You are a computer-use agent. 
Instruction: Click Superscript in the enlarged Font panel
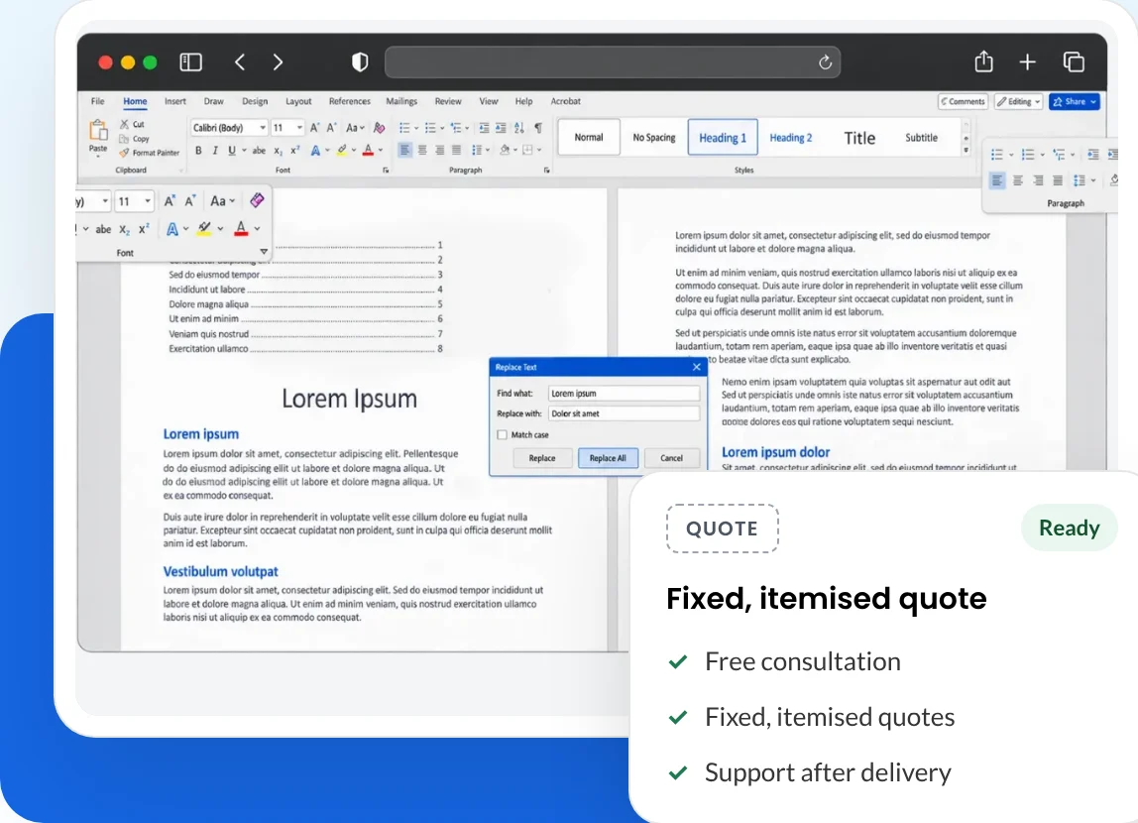144,229
